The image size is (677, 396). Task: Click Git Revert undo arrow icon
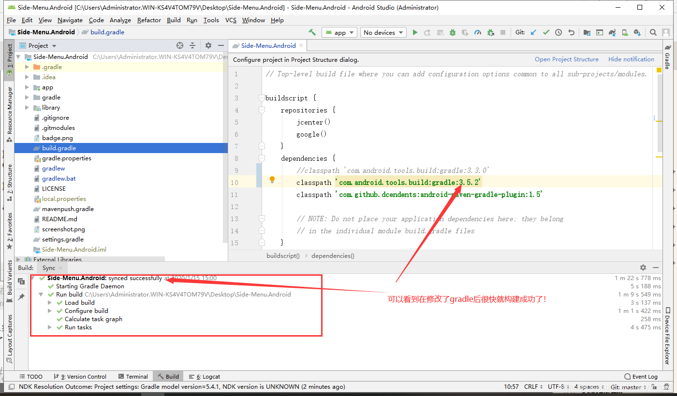[571, 32]
